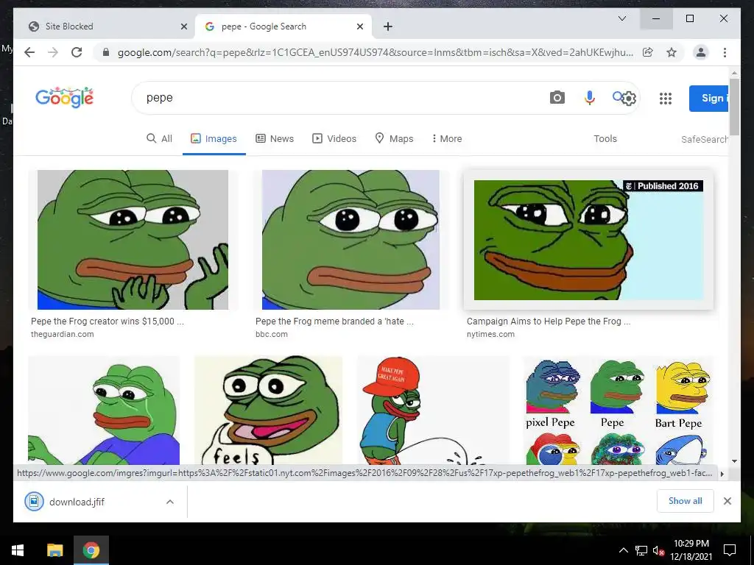The height and width of the screenshot is (565, 754).
Task: Open the taskbar clock and date
Action: pos(691,550)
